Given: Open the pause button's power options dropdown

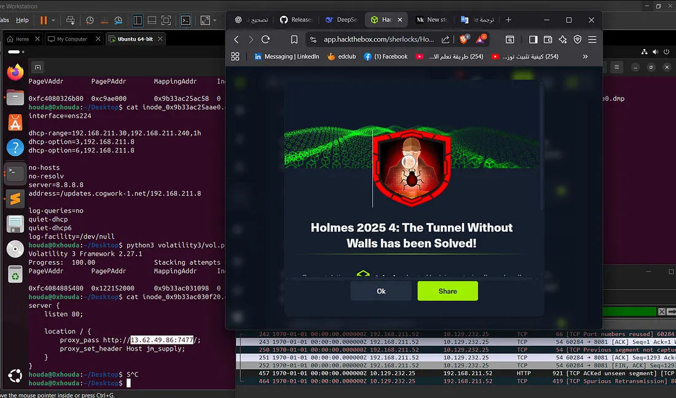Looking at the screenshot, I should (53, 20).
